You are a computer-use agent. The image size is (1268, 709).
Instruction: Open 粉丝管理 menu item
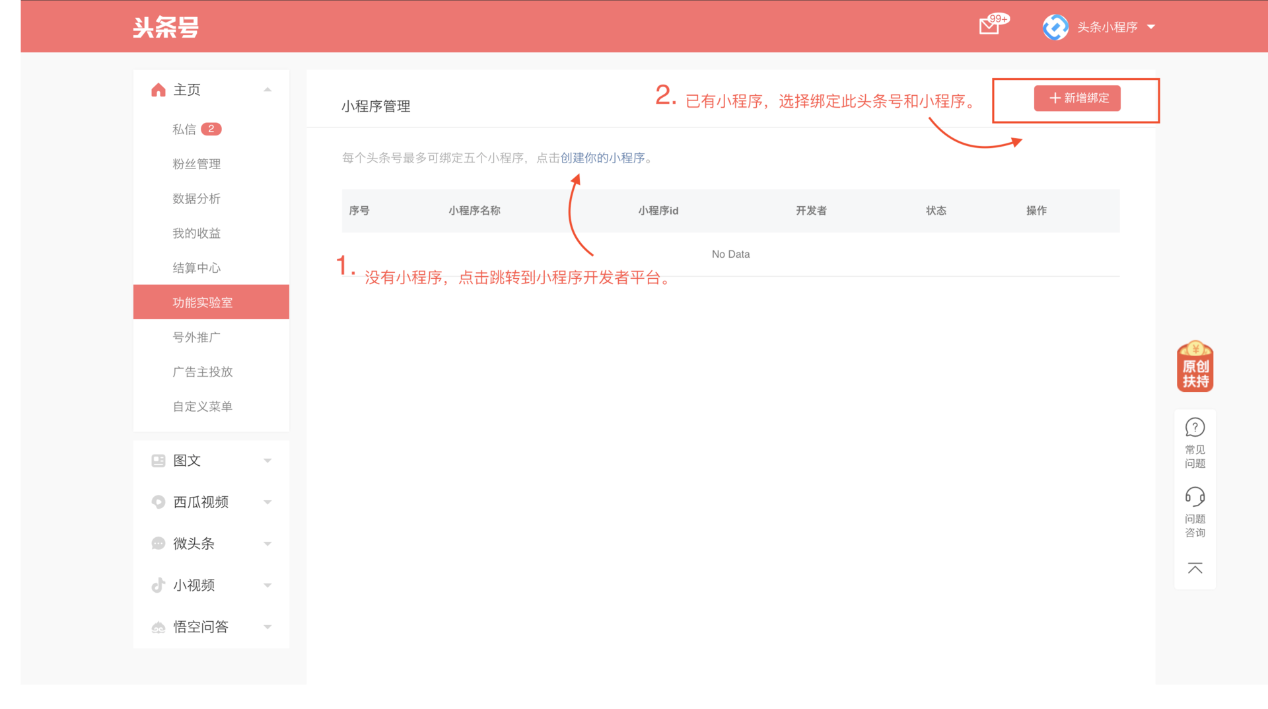(196, 164)
